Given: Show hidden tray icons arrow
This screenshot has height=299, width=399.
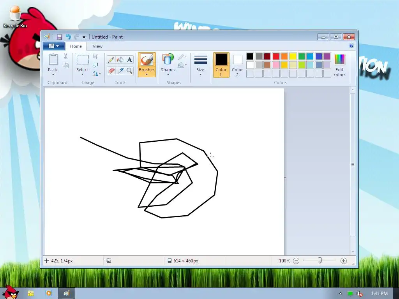Looking at the screenshot, I should point(341,294).
